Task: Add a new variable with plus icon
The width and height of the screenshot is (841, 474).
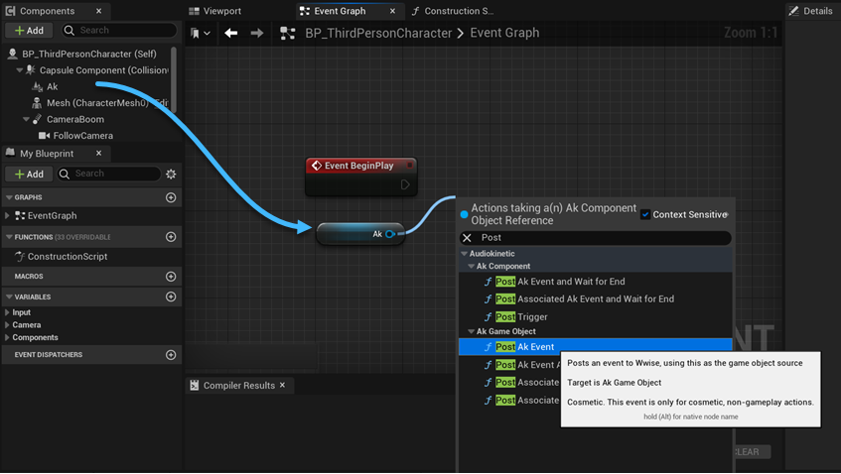Action: point(171,296)
